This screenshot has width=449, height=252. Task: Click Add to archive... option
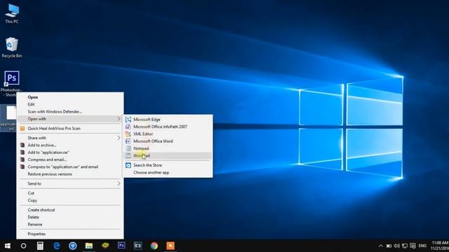click(70, 145)
